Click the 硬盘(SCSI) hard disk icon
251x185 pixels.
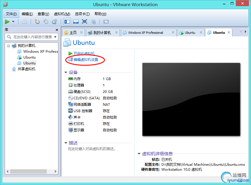(70, 91)
